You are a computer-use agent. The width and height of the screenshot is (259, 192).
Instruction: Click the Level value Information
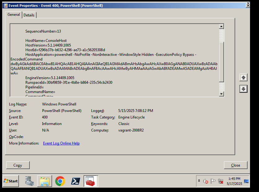(x=52, y=124)
